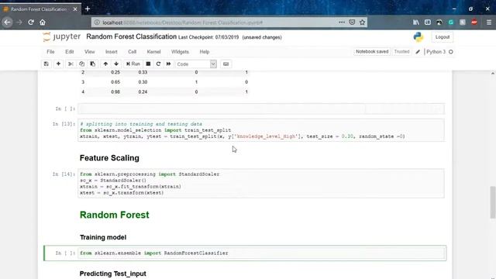Viewport: 496px width, 279px height.
Task: Run the selected cell
Action: [133, 64]
